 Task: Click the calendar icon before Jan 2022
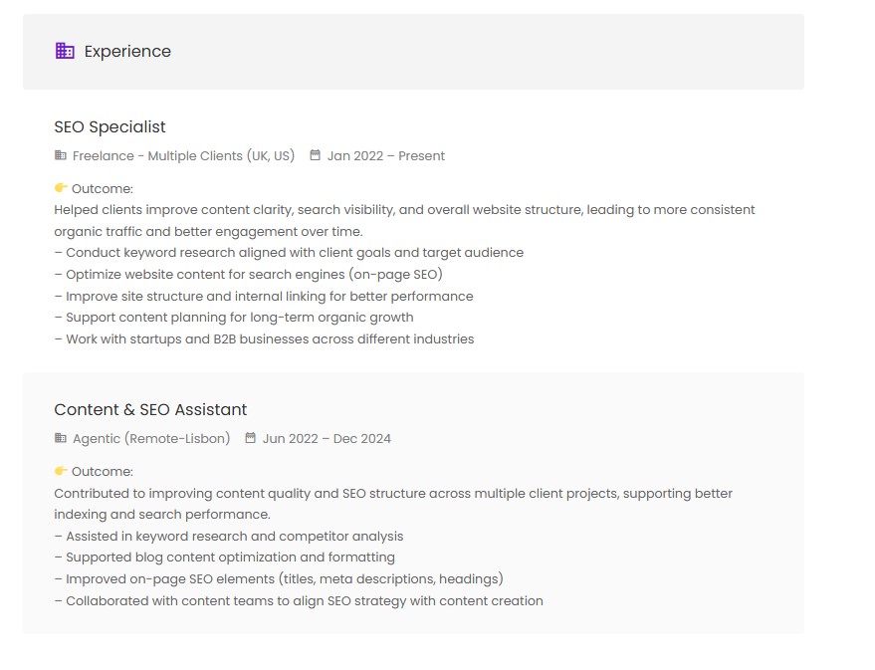[x=316, y=155]
